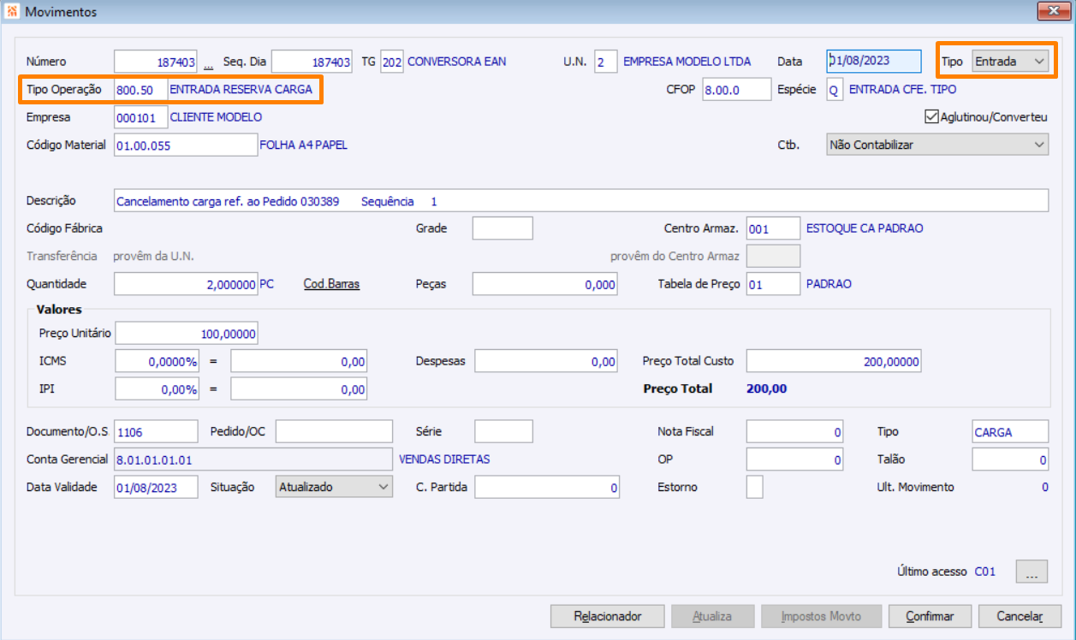Click the Preço Total Custo field
This screenshot has height=640, width=1076.
pos(834,361)
